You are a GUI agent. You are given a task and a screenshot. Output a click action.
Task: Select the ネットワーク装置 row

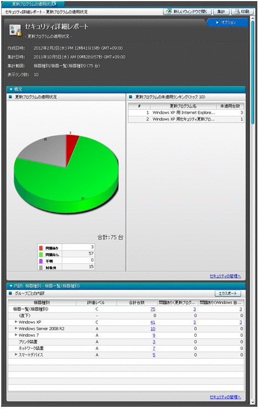126,348
